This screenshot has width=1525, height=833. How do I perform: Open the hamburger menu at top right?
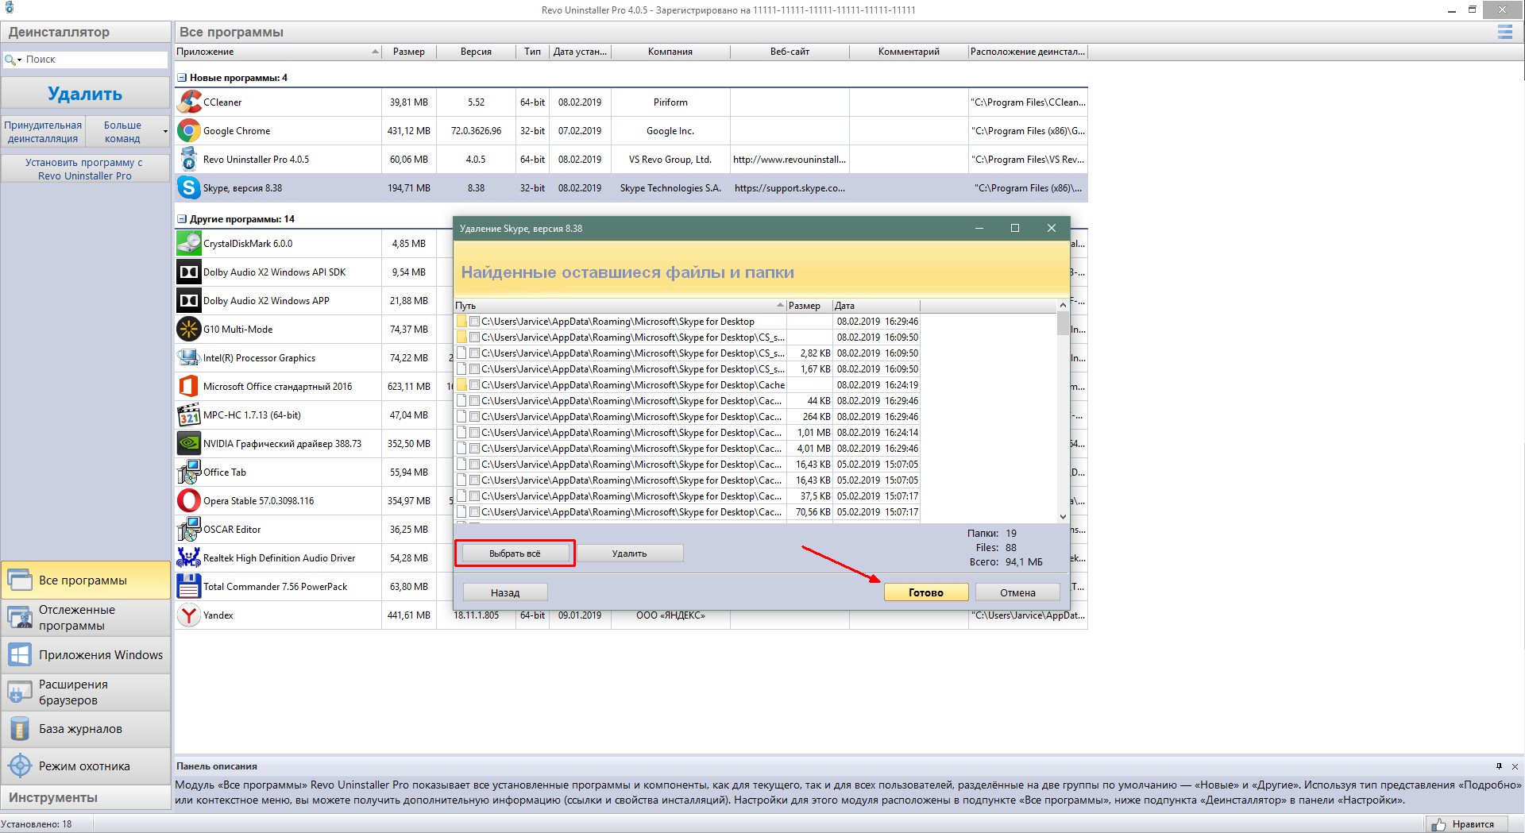(1504, 32)
